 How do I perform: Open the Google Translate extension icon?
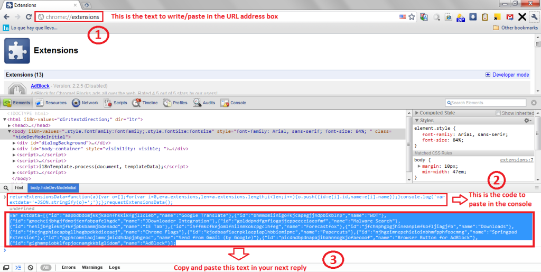424,16
